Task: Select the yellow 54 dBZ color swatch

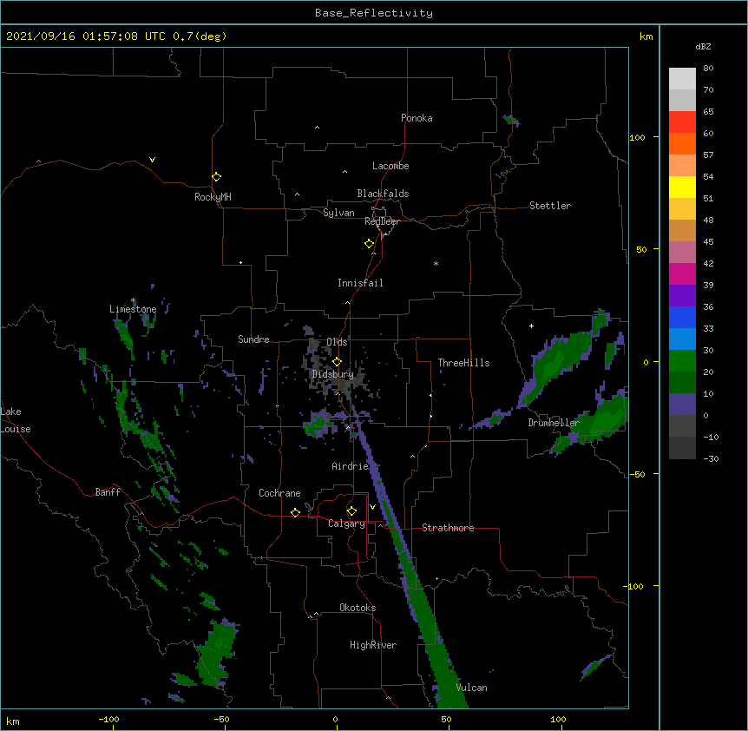Action: tap(682, 187)
